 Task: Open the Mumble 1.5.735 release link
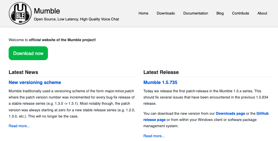tap(160, 83)
